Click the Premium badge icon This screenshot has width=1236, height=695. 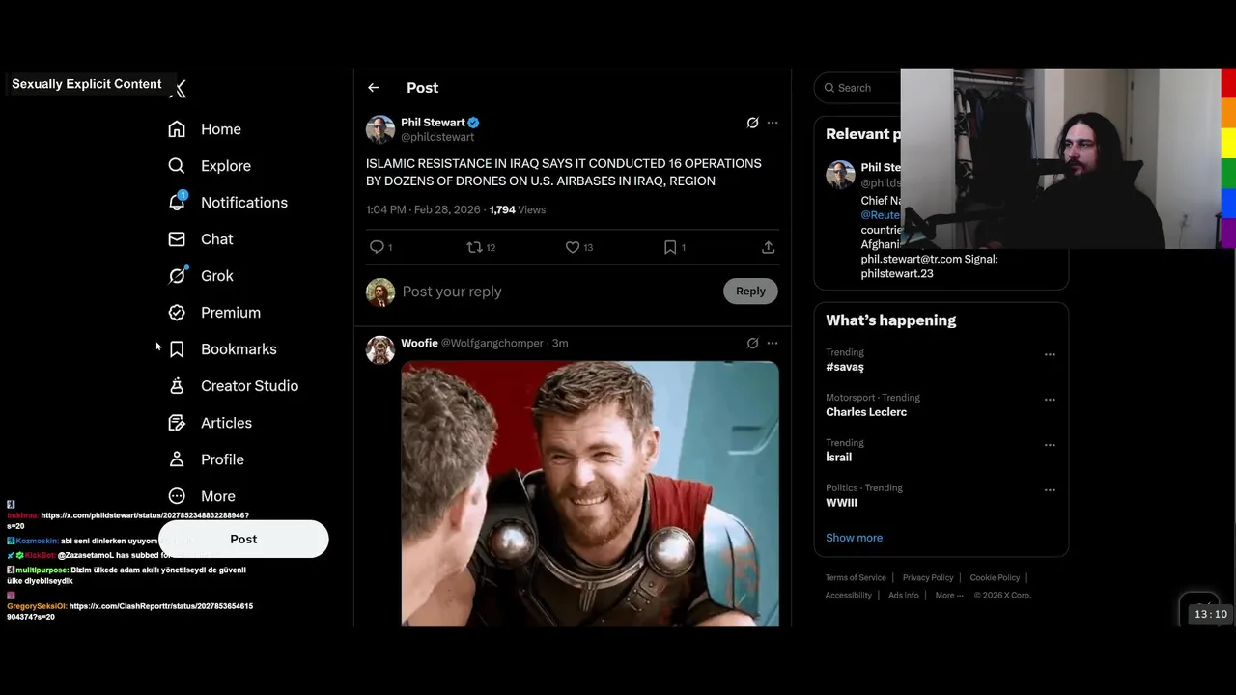pyautogui.click(x=177, y=313)
